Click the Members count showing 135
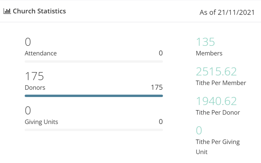 [x=206, y=42]
